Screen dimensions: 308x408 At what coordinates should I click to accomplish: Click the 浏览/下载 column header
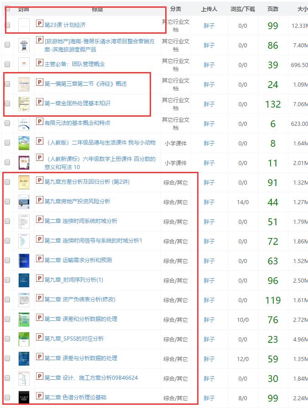pyautogui.click(x=242, y=9)
